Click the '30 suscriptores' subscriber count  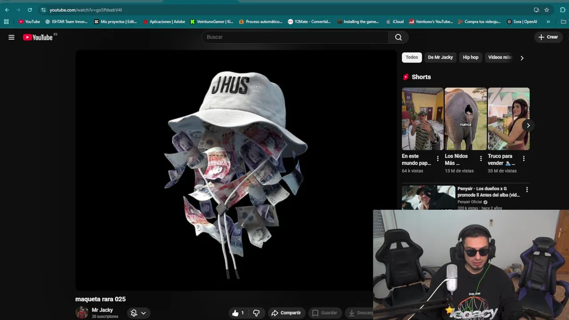tap(105, 316)
